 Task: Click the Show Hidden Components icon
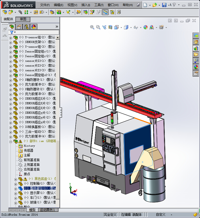coord(52,12)
